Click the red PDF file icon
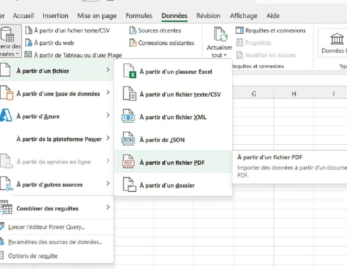This screenshot has height=269, width=347. tap(128, 162)
